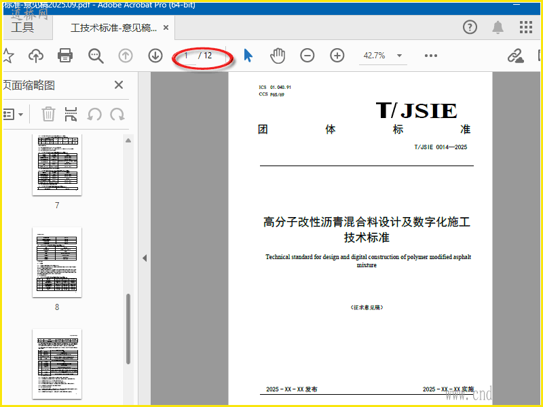Delete selected page with trash icon
Screen dimensions: 543x407
pos(48,114)
